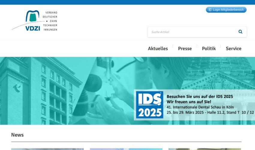The height and width of the screenshot is (150, 255).
Task: Click the News heading
Action: [x=17, y=135]
